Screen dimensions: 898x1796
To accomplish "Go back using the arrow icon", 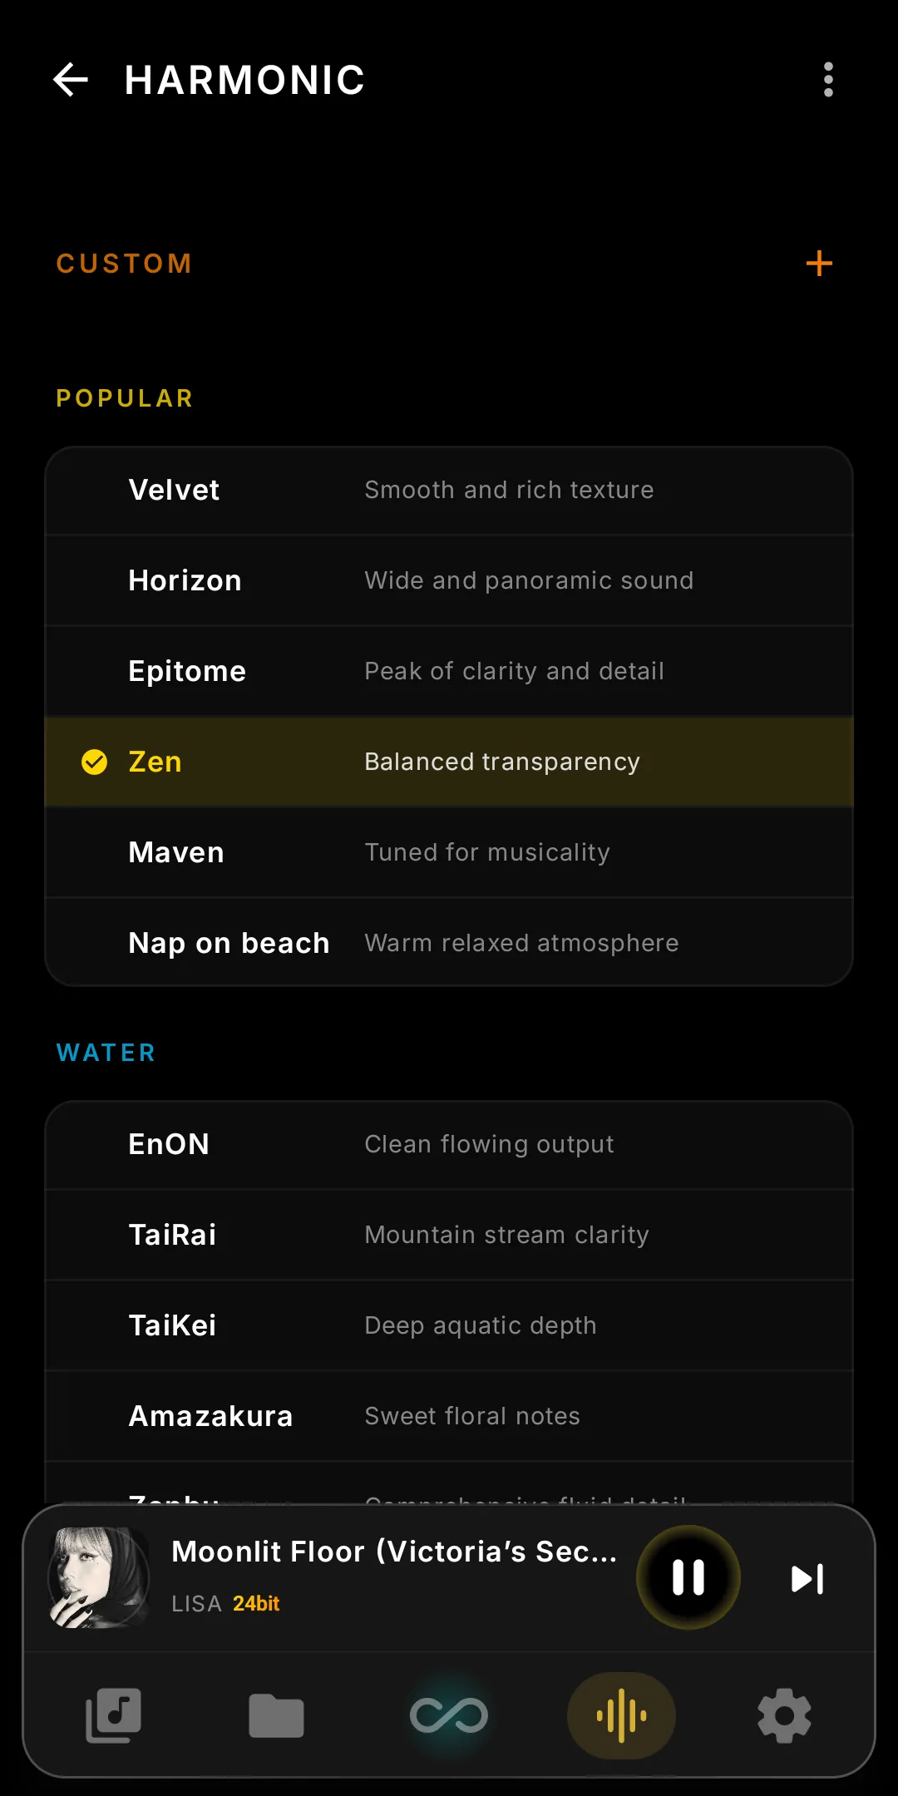I will coord(71,80).
